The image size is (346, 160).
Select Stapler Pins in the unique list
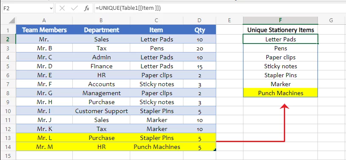[x=280, y=75]
